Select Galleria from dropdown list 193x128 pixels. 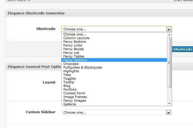[x=114, y=104]
